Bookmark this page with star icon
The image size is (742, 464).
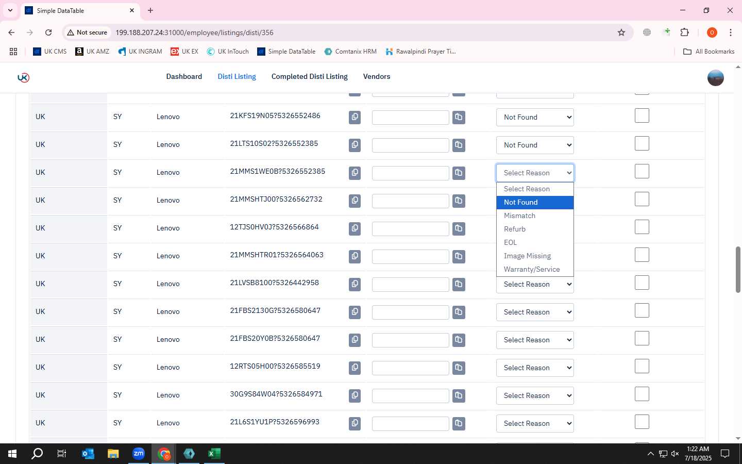click(x=621, y=32)
